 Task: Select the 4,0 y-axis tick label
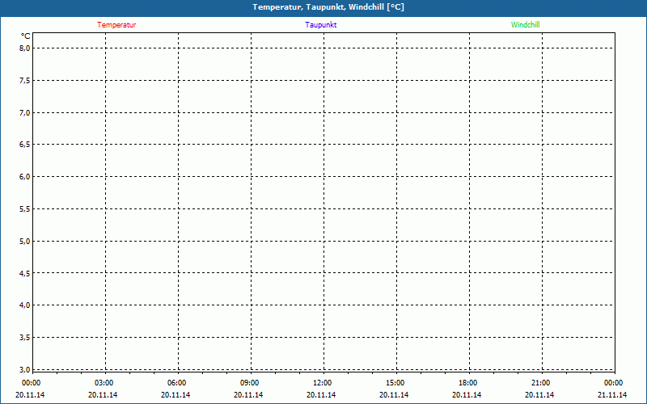[x=24, y=305]
